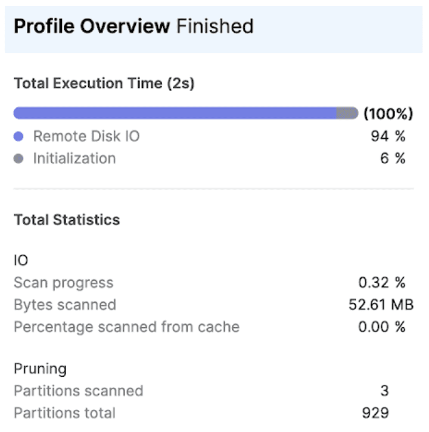Click the Total Execution Time (2s) heading
Screen dimensions: 429x432
104,83
